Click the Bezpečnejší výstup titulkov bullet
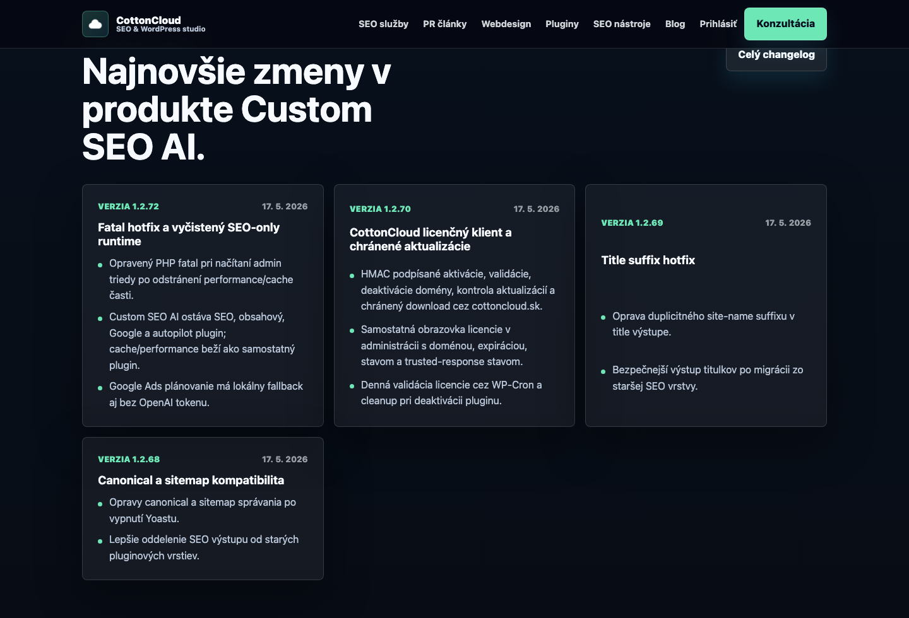The height and width of the screenshot is (618, 909). 708,378
